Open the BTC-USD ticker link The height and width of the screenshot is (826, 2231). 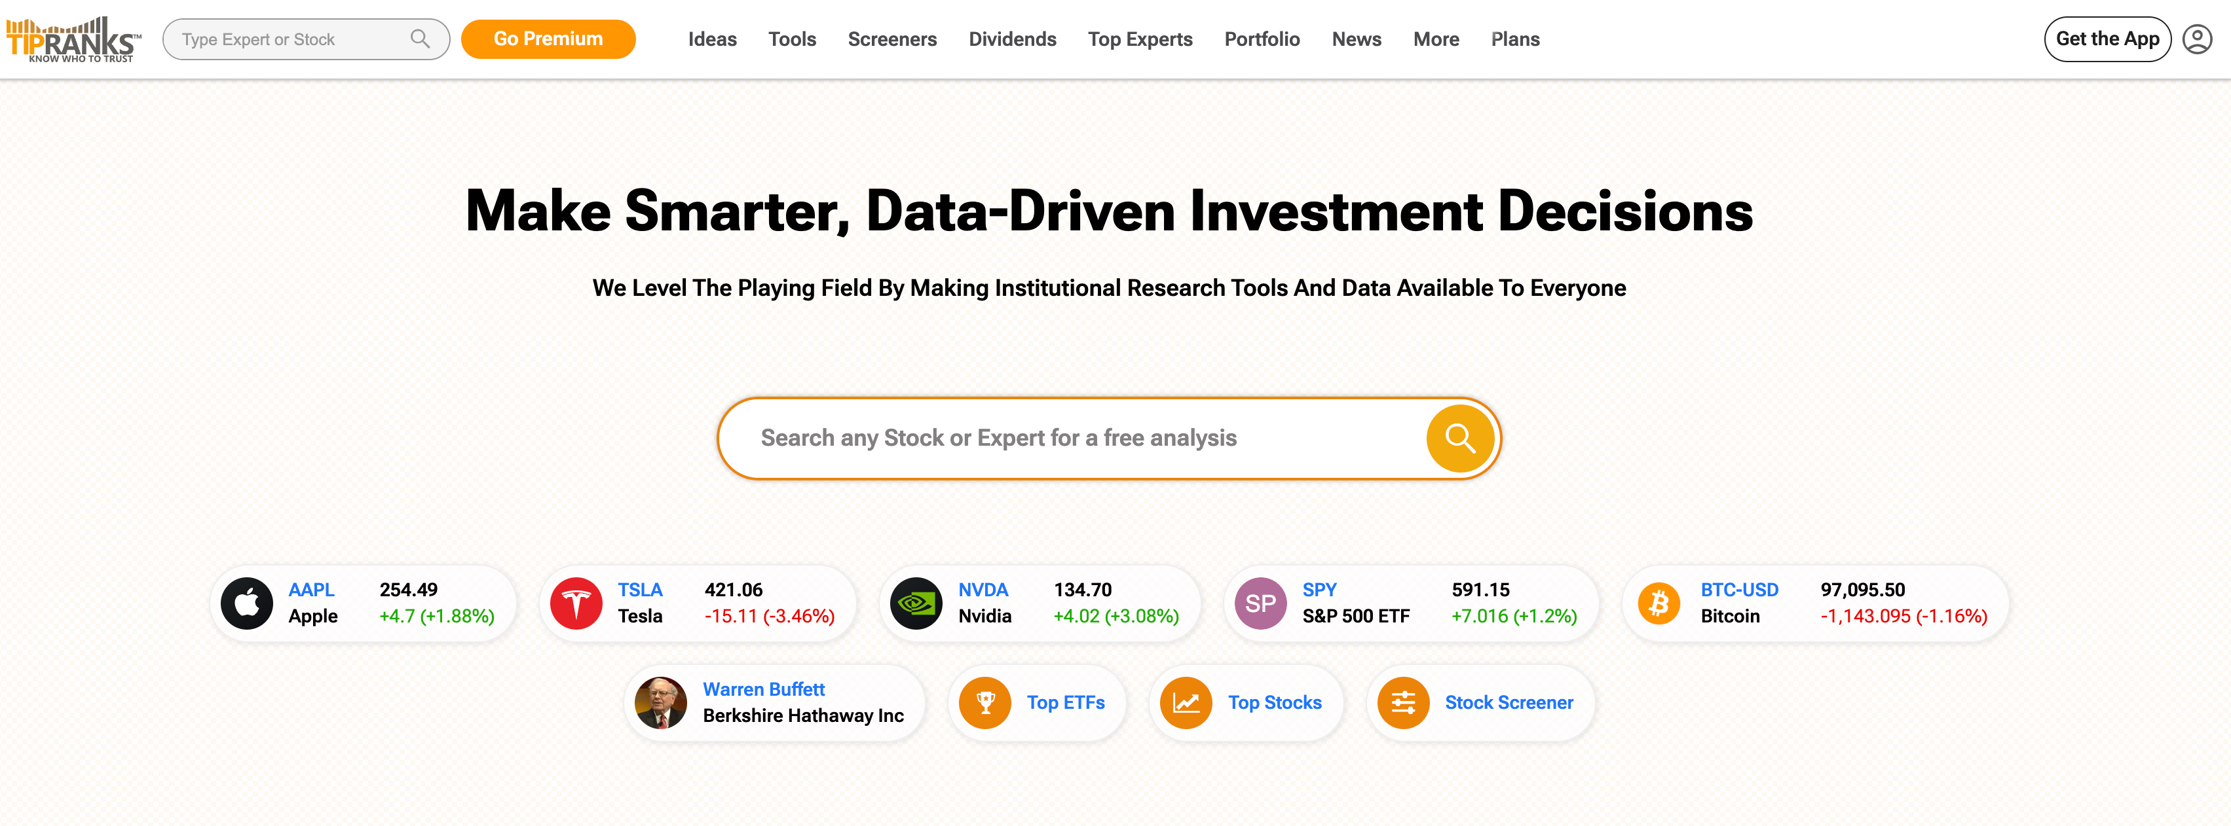pos(1739,590)
